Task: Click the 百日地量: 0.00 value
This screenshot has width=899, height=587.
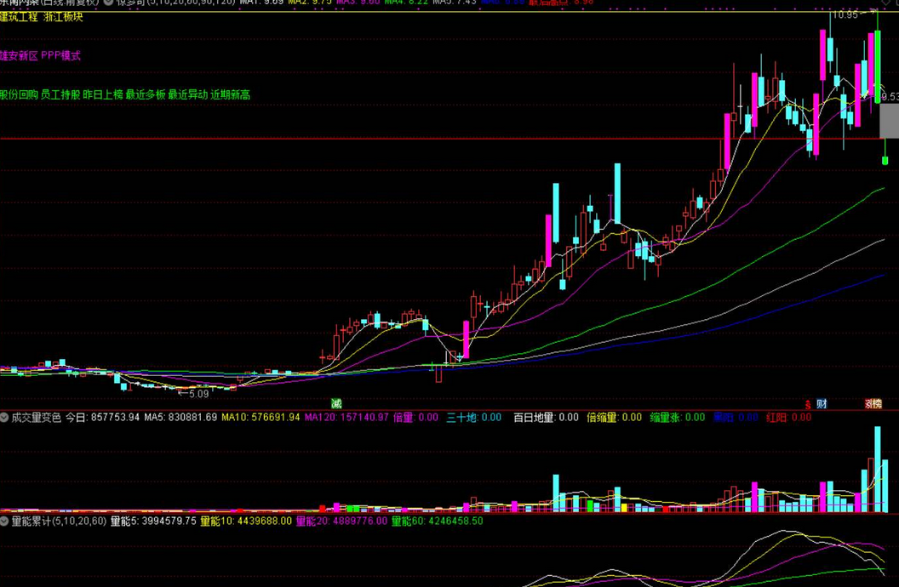Action: coord(546,418)
